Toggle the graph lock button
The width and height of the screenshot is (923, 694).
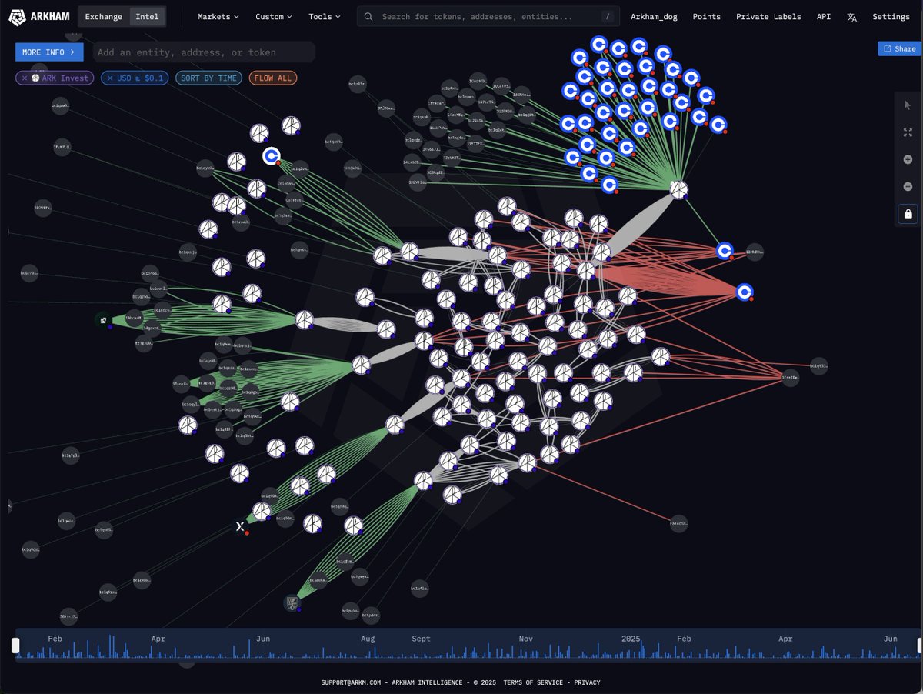pyautogui.click(x=908, y=213)
